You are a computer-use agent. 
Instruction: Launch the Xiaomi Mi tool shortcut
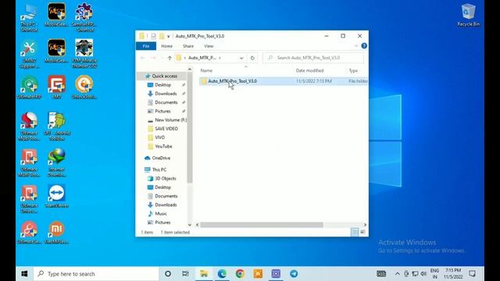[57, 233]
